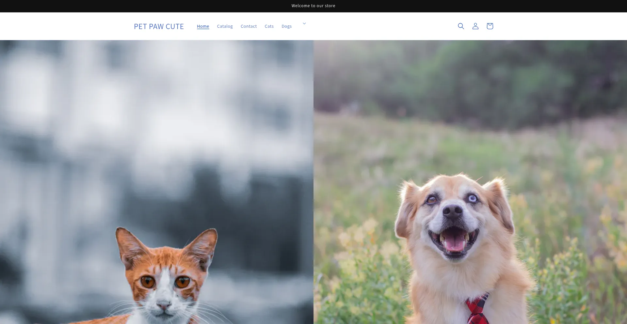Open the search magnifier icon

pyautogui.click(x=461, y=26)
